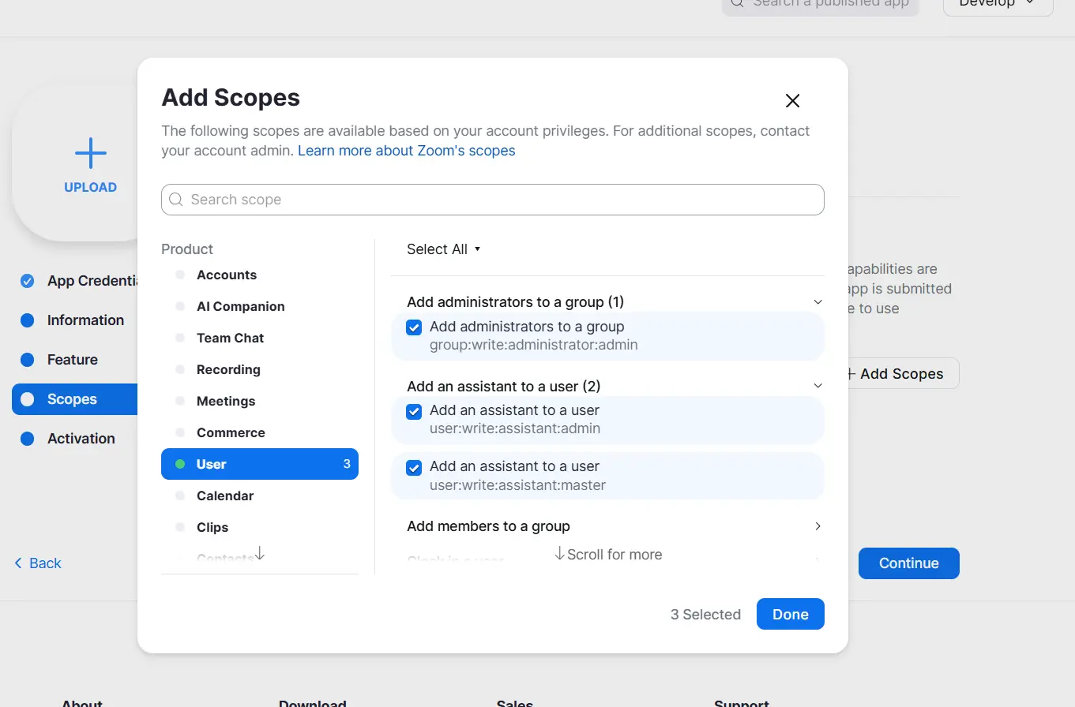Click the 'Add Scopes' dialog heading
Screen dimensions: 1075x707
(231, 98)
